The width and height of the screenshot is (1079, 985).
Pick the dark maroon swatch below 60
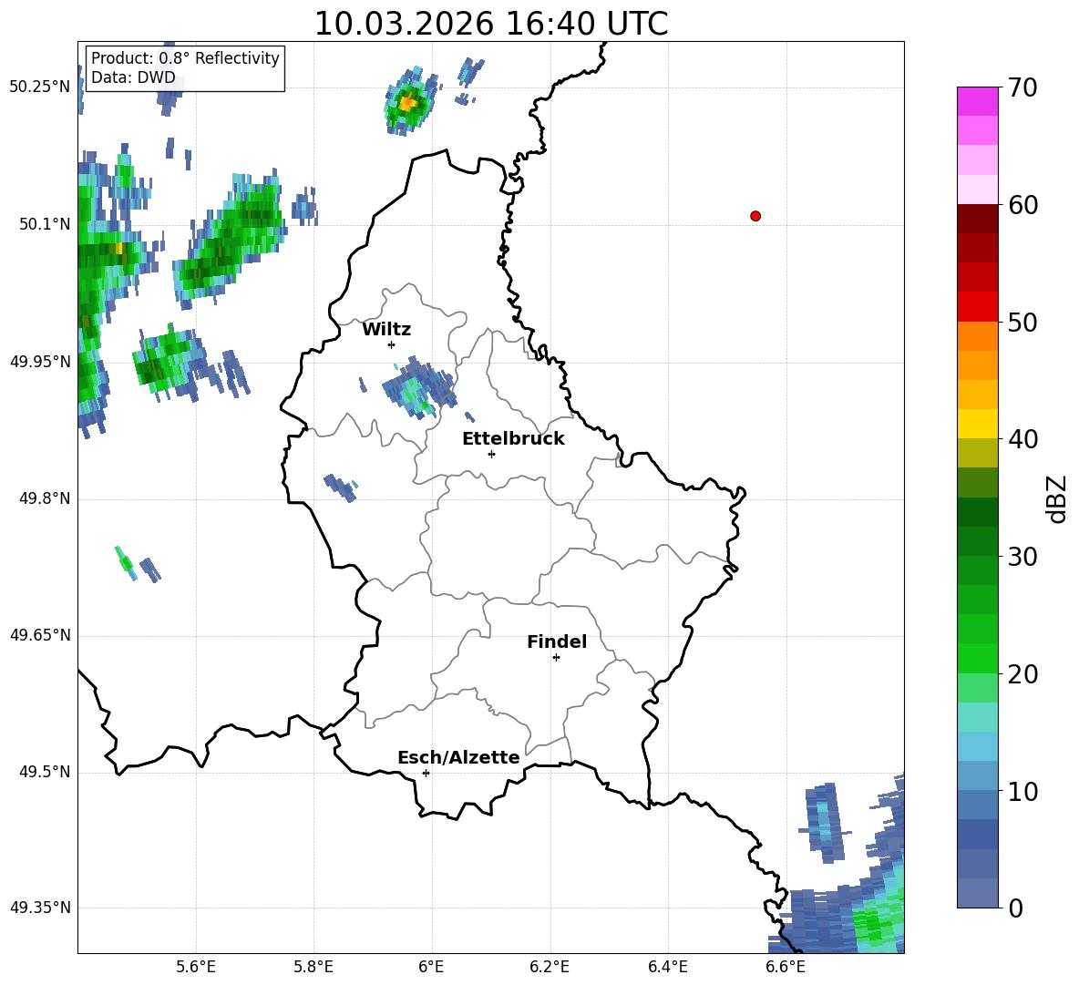pos(977,219)
